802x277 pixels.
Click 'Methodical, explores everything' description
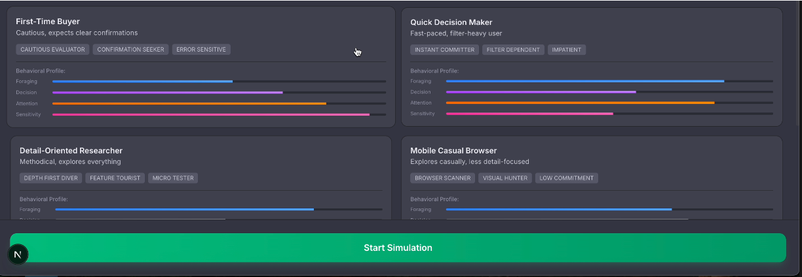(70, 161)
